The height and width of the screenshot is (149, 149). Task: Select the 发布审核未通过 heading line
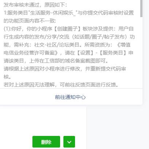35,5
